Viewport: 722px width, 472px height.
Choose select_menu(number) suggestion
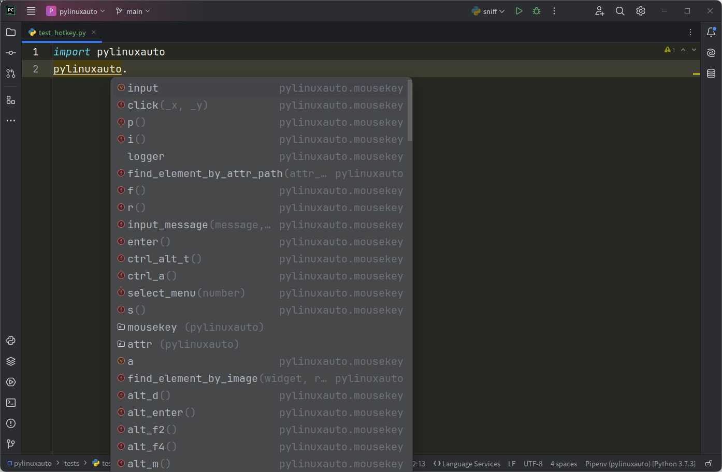(260, 293)
